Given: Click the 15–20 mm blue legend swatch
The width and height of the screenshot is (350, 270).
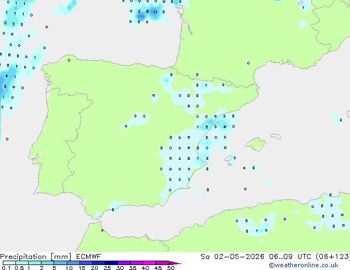Looking at the screenshot, I should click(86, 263).
